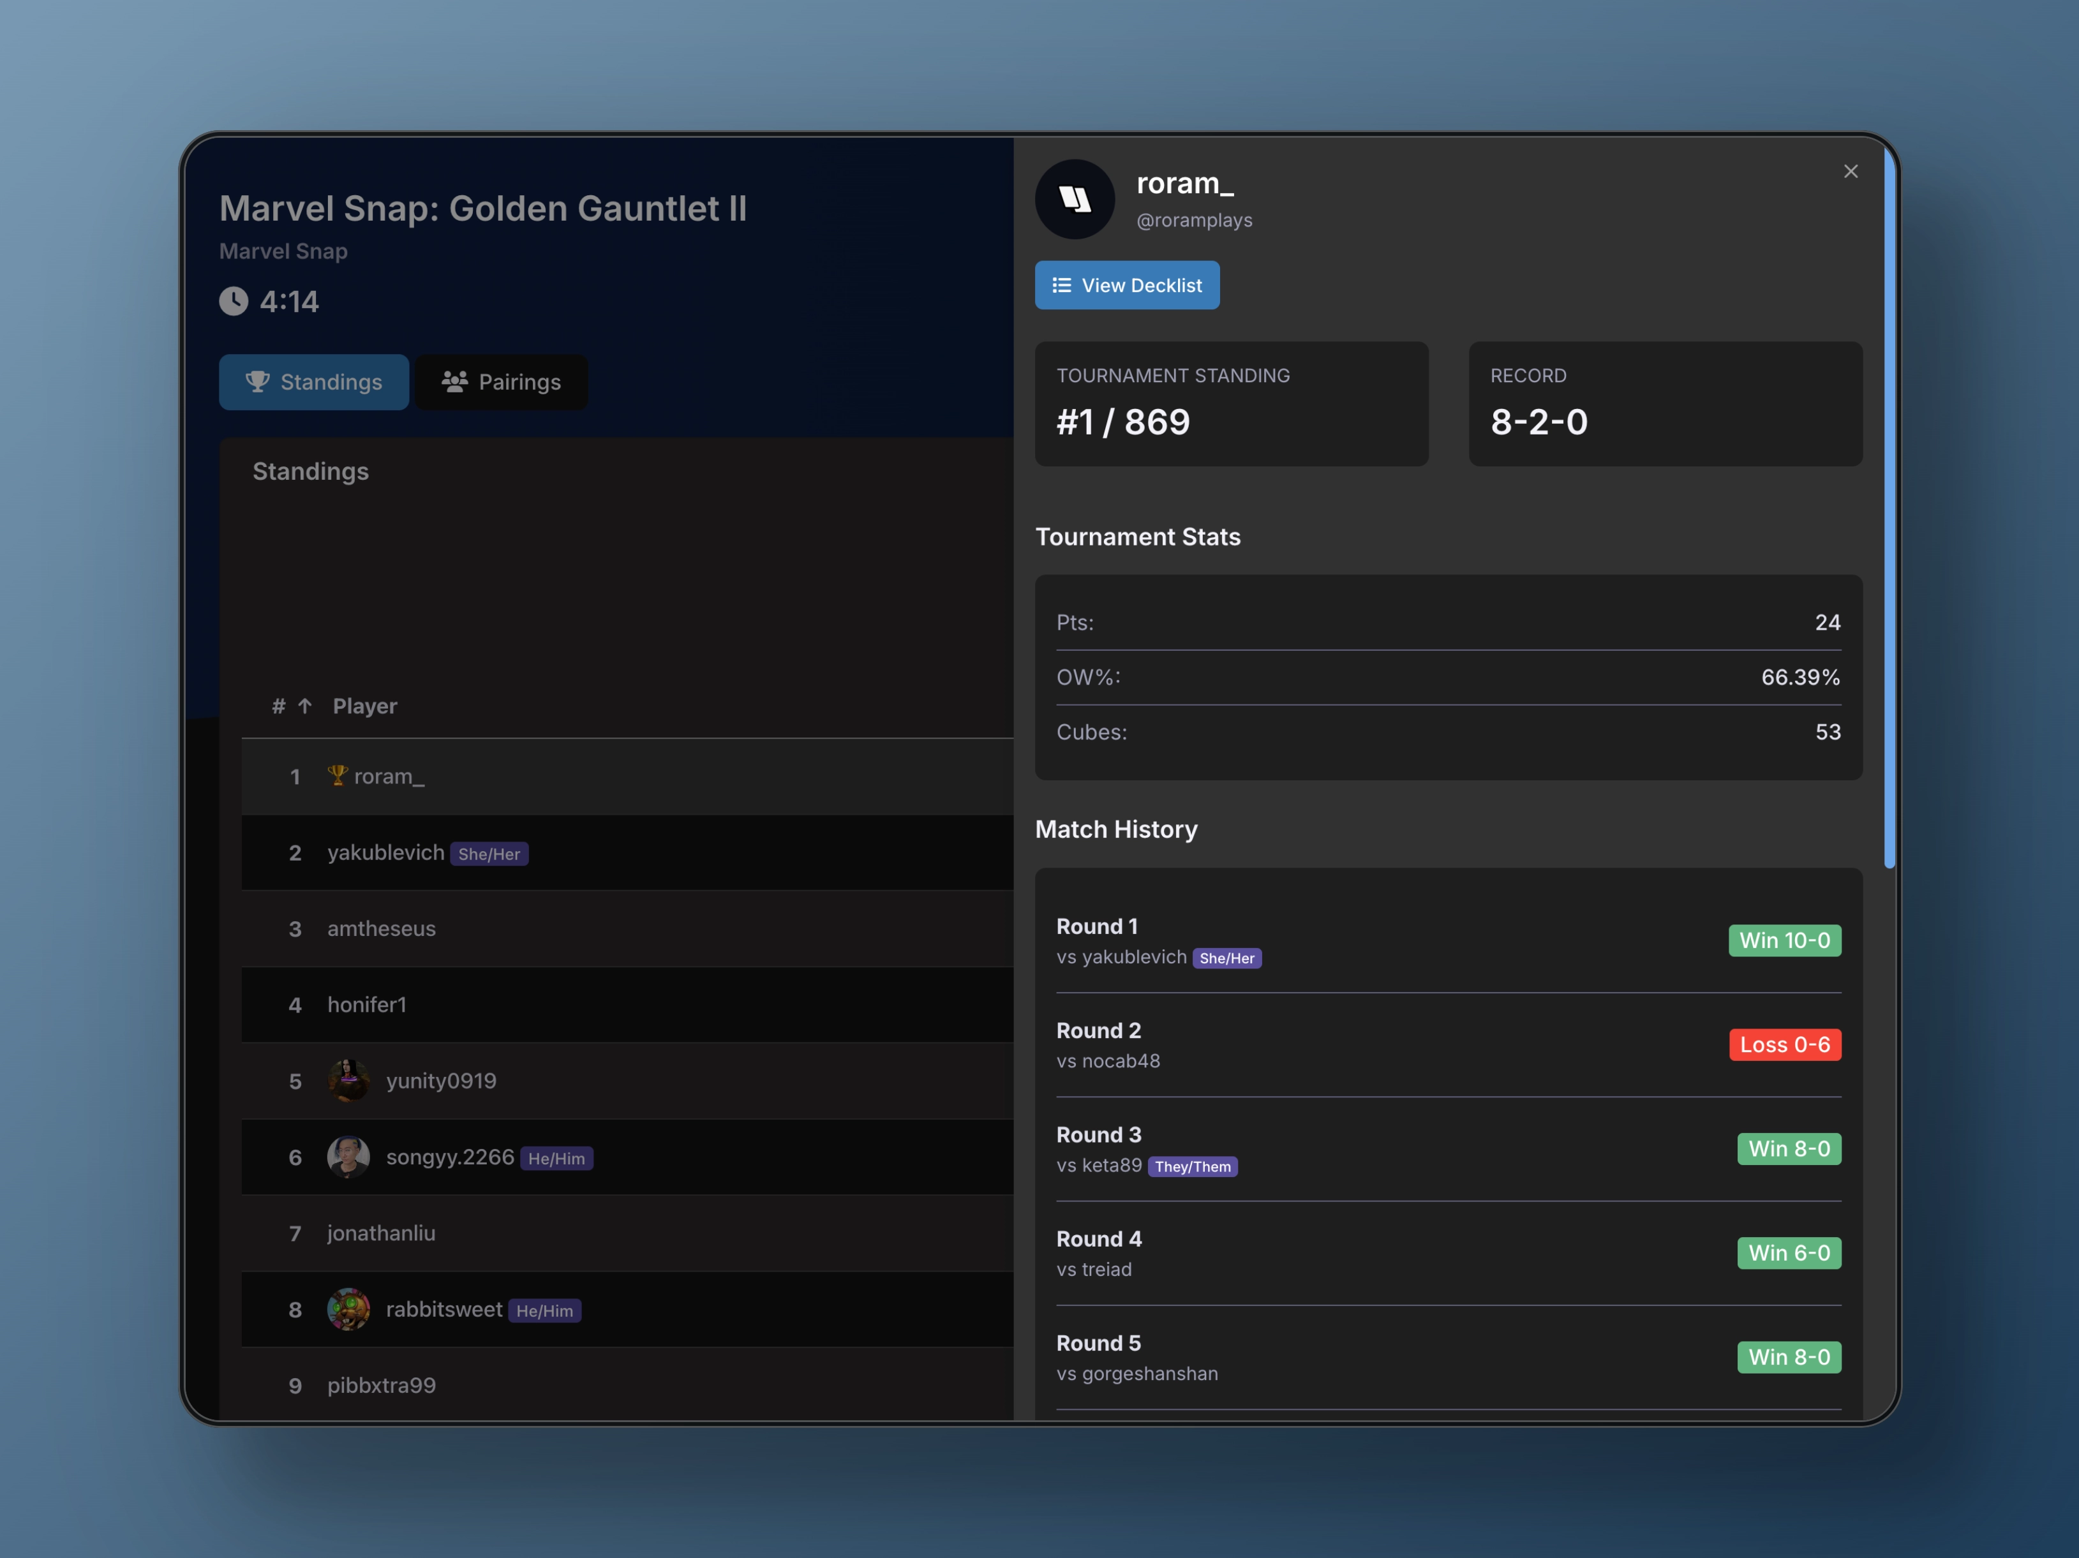Select yakublevich row in standings
The image size is (2079, 1558).
tap(385, 852)
